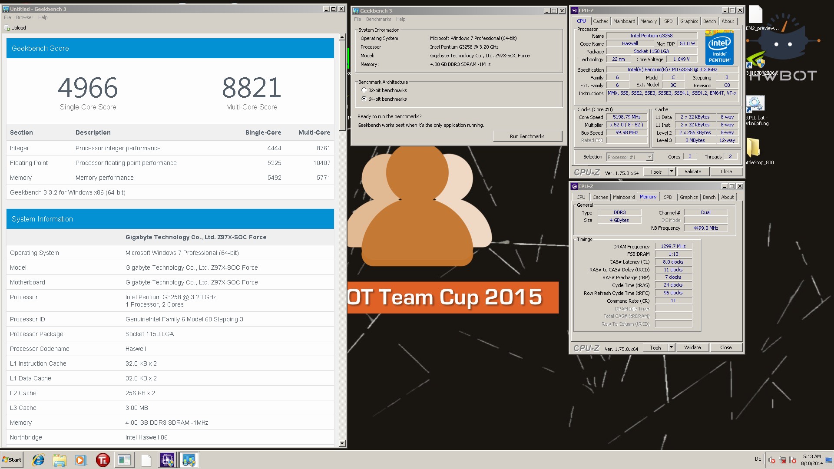Switch to Caches tab in upper CPU-Z
834x469 pixels.
pos(600,21)
